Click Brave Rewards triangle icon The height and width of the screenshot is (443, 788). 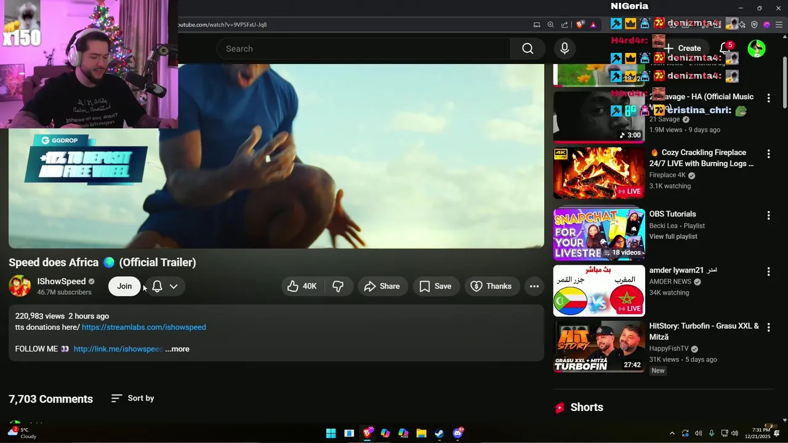coord(593,25)
